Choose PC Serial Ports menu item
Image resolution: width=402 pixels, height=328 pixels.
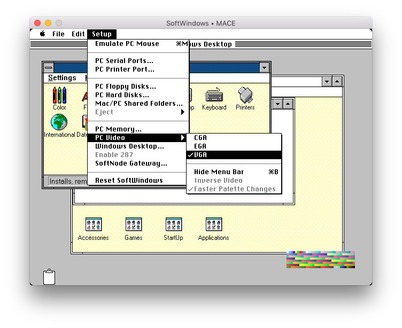tap(138, 61)
